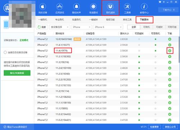The height and width of the screenshot is (130, 180).
Task: Open the 刷机越狱 box icon section
Action: tap(111, 8)
